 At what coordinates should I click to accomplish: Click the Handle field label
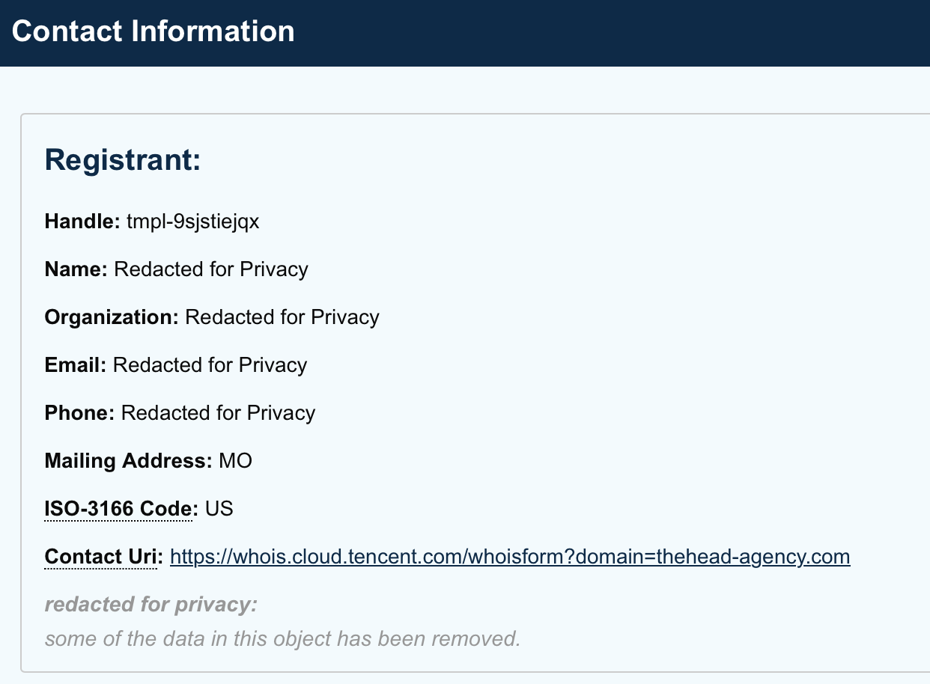[82, 222]
